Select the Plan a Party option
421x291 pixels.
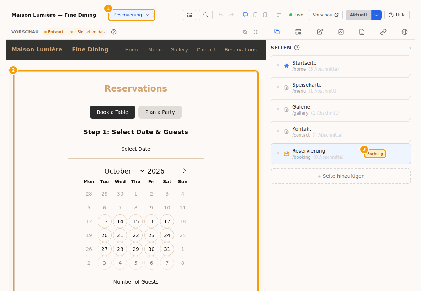click(160, 112)
